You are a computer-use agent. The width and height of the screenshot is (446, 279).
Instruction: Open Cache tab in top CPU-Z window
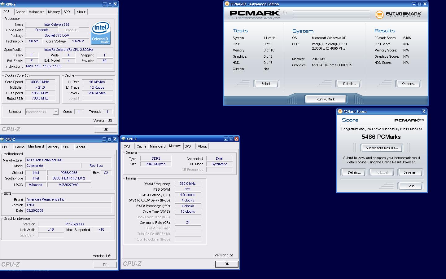click(x=20, y=12)
